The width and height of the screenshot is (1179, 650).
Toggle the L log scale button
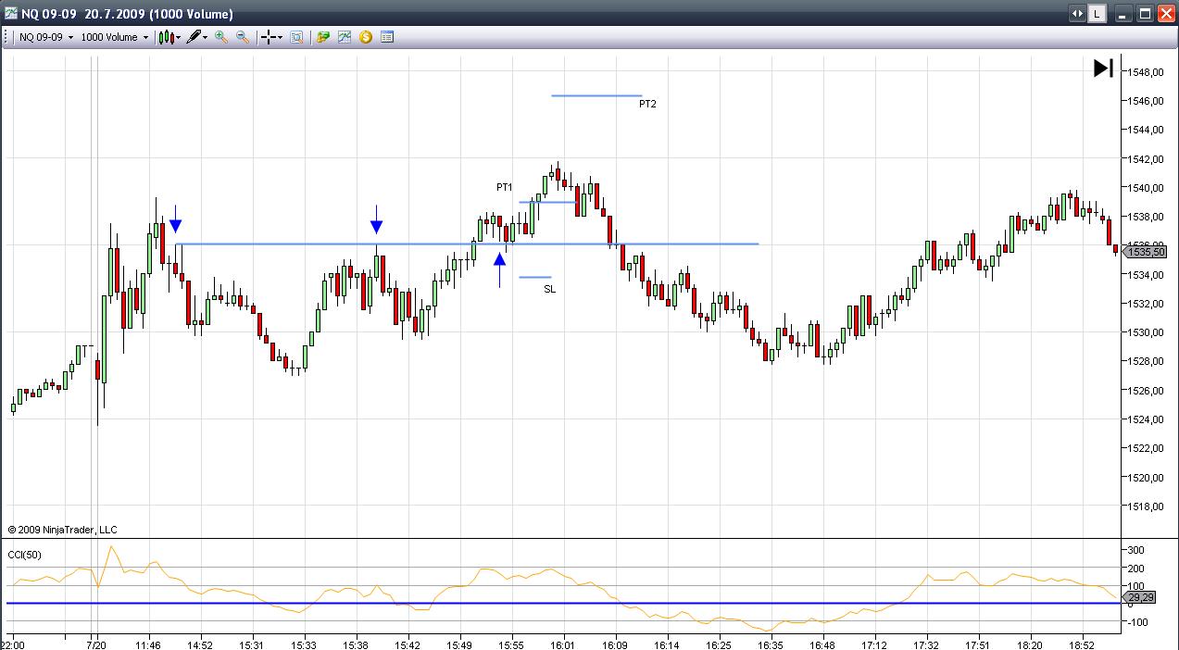(x=1097, y=14)
